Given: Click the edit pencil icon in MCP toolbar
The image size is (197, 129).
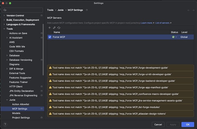Looking at the screenshot, I should [x=54, y=28].
